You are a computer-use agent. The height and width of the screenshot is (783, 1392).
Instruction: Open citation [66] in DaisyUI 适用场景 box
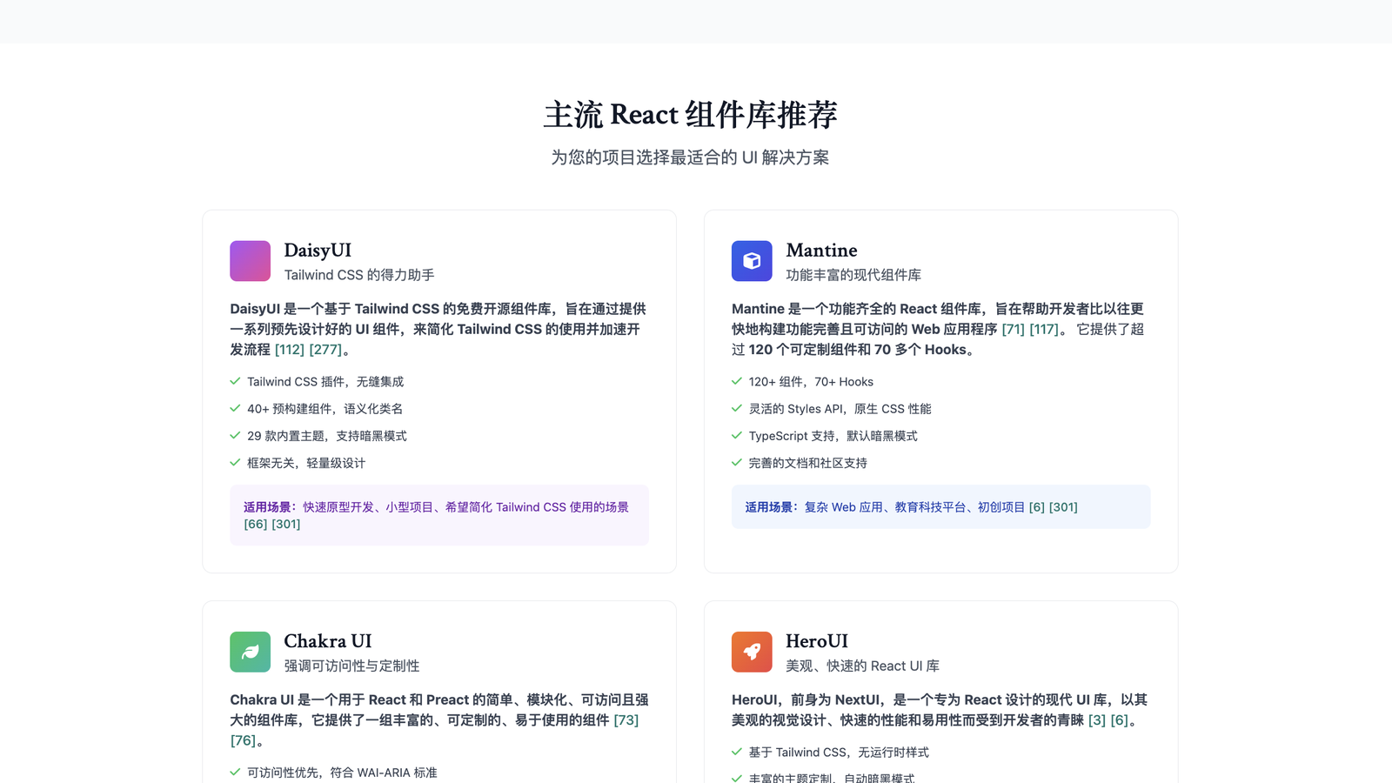tap(256, 524)
